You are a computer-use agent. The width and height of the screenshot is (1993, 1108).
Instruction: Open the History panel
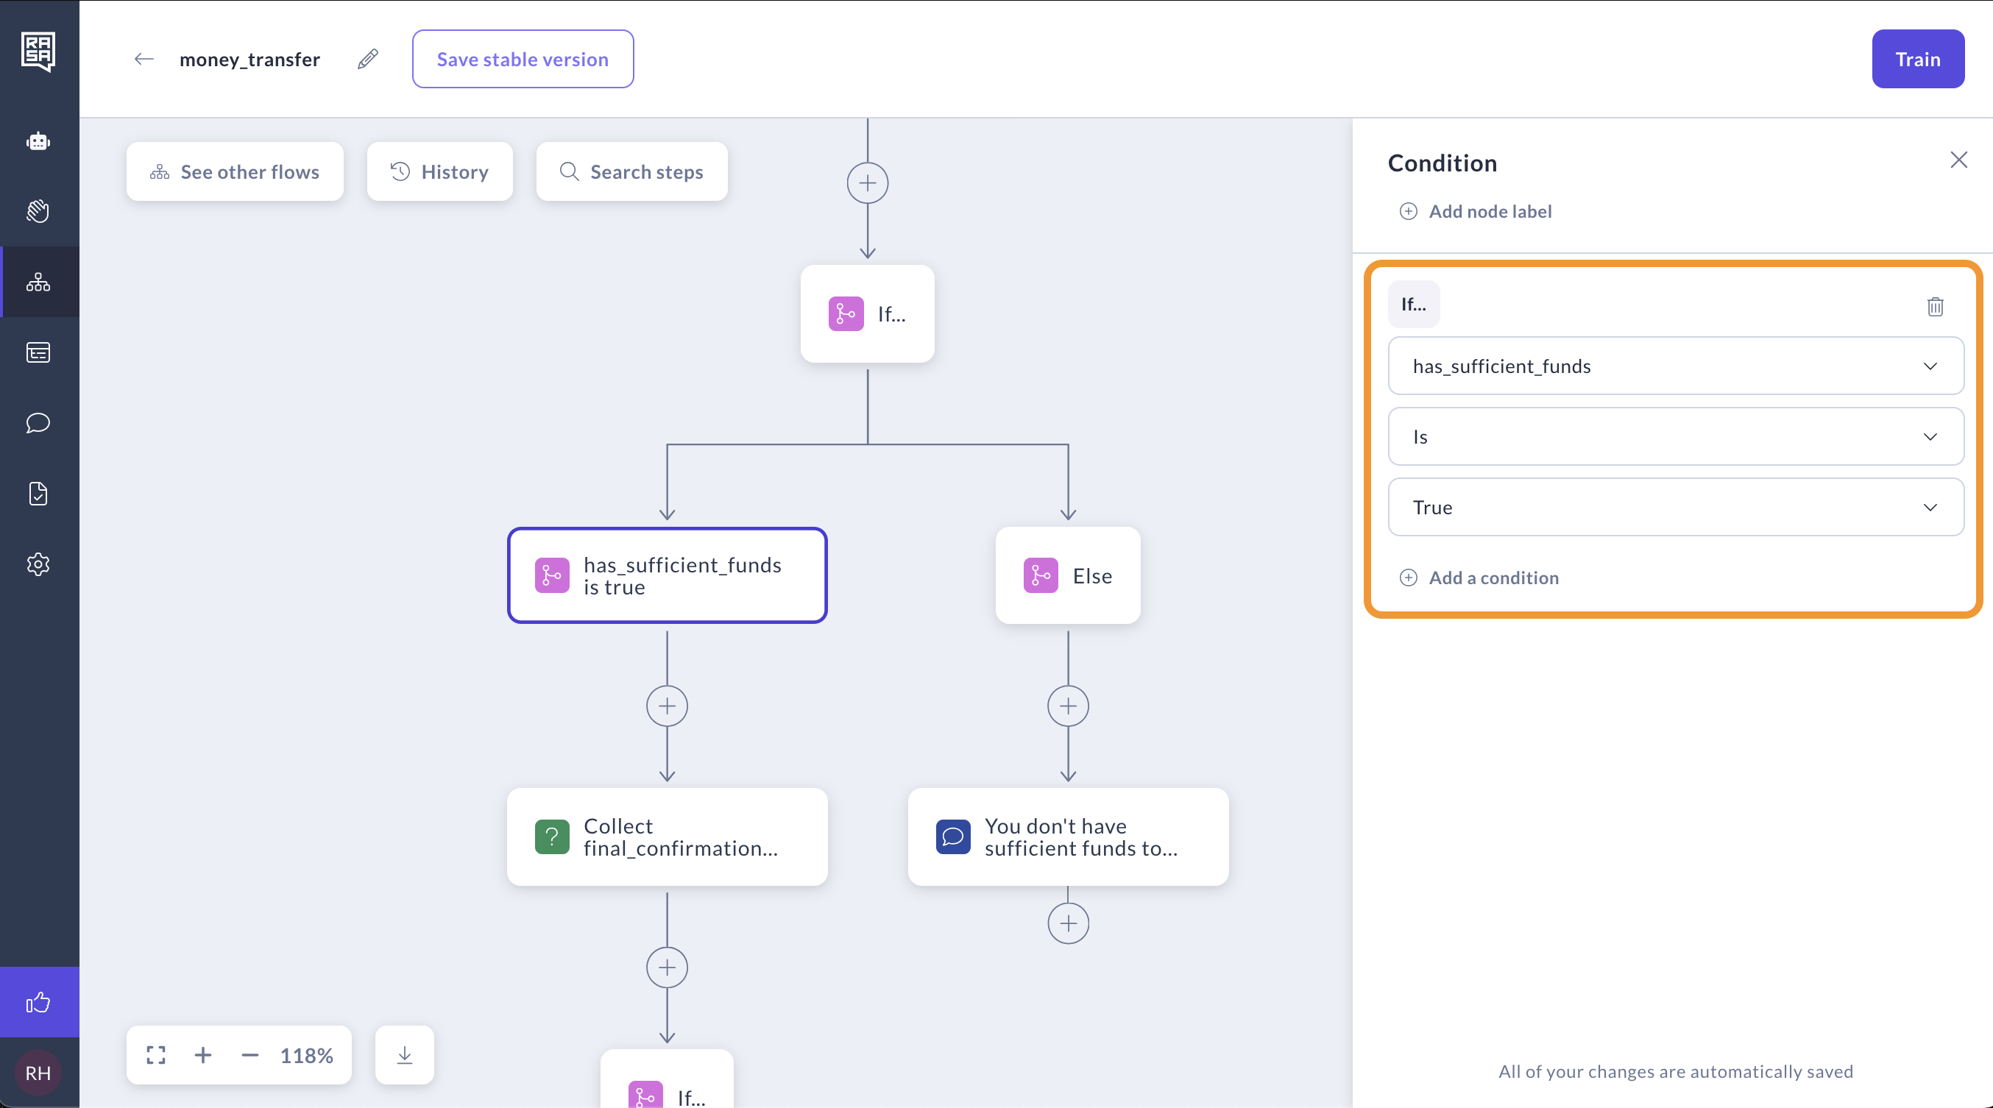(x=439, y=171)
